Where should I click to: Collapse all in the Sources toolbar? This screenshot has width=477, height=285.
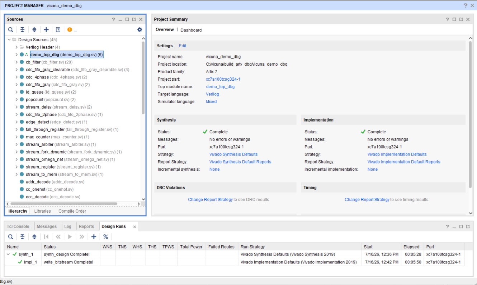point(22,30)
